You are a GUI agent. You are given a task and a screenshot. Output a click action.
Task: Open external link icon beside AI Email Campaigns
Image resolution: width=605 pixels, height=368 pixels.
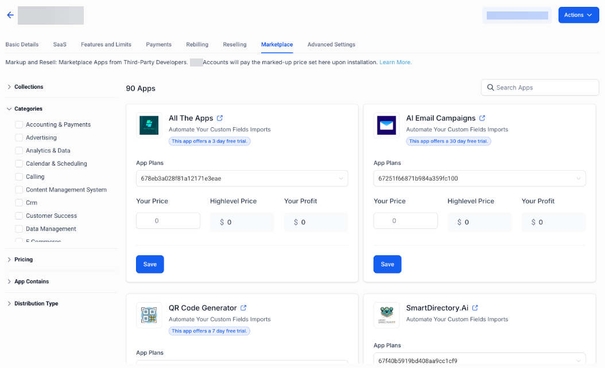coord(482,118)
